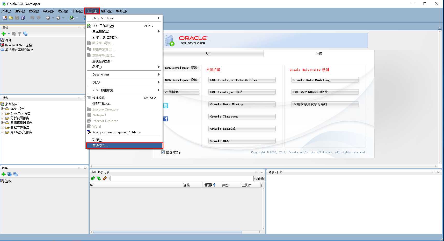Open REST 数据服务 submenu
Screen dimensions: 444x241
pyautogui.click(x=124, y=90)
